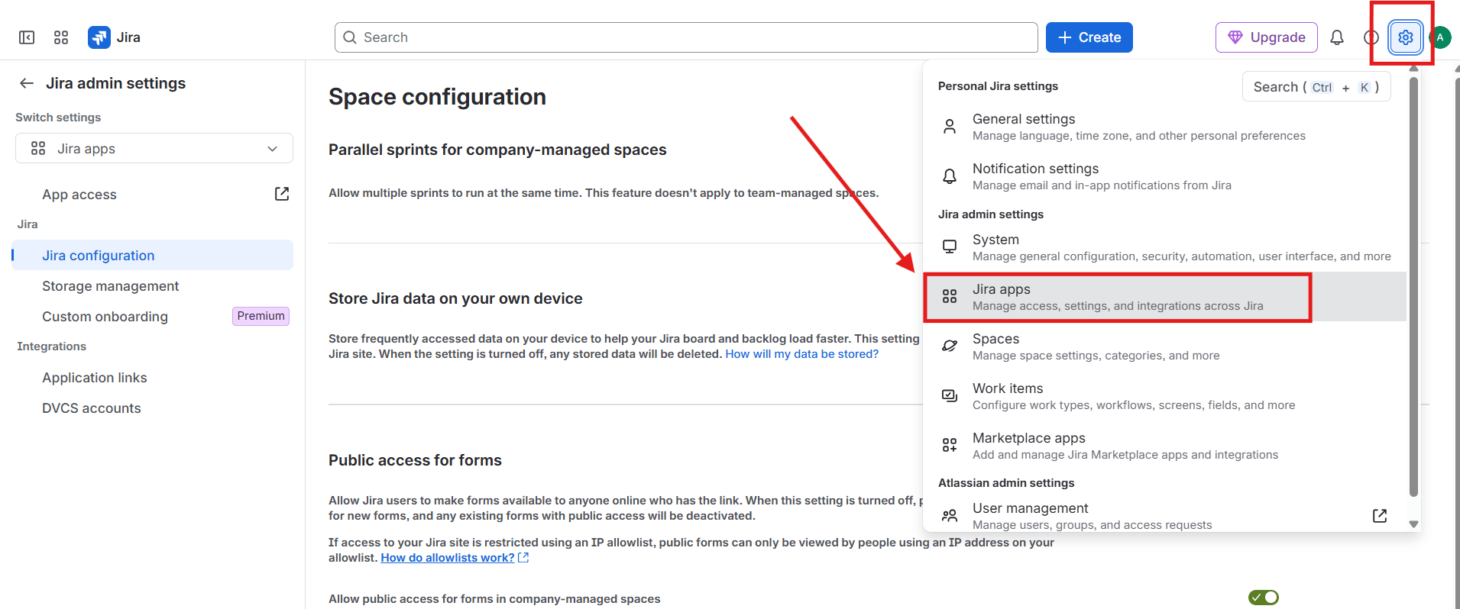Click the Spaces planet icon
Viewport: 1460px width, 609px height.
click(950, 346)
